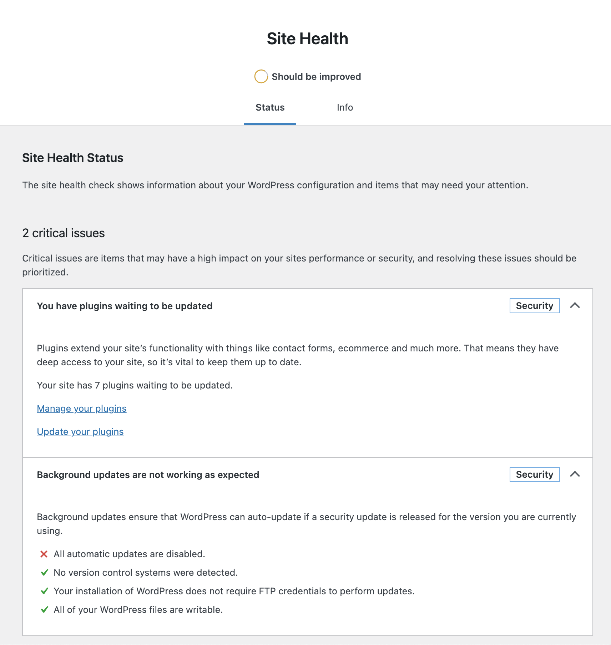Click the red X icon beside automatic updates disabled

(44, 554)
